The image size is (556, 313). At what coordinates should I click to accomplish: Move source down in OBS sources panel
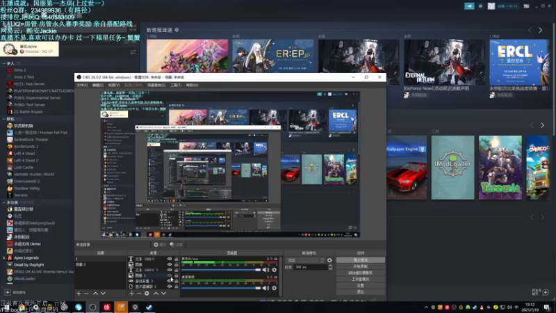click(163, 294)
